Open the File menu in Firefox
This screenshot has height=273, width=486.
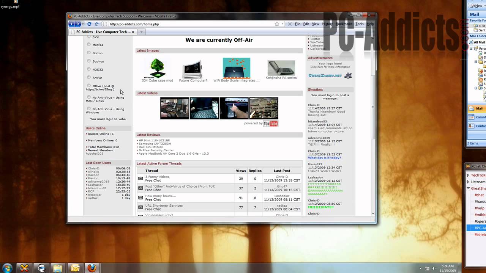point(298,24)
